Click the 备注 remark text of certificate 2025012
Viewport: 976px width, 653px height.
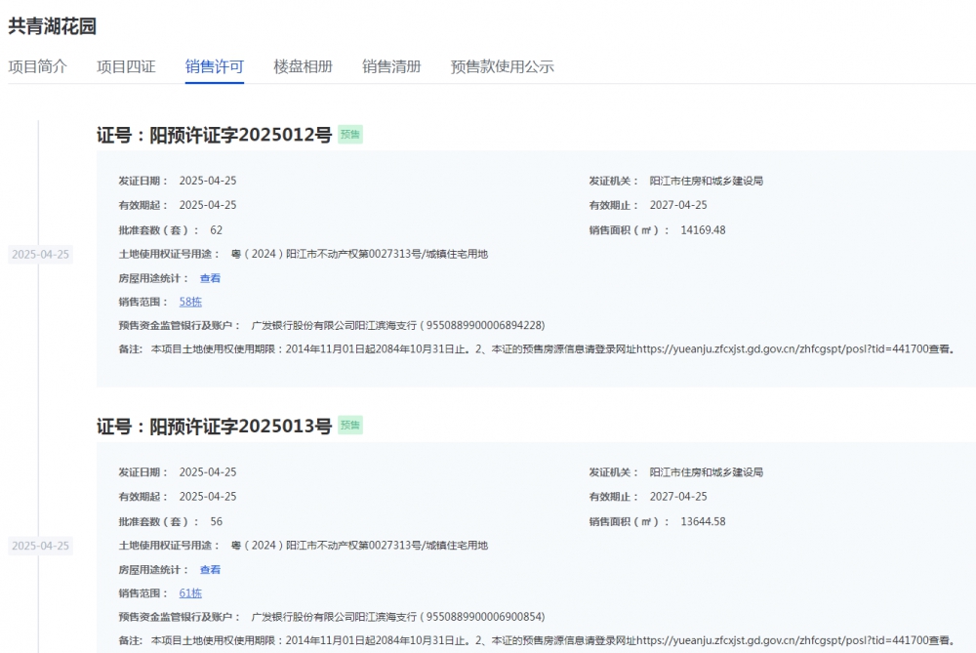pos(552,349)
